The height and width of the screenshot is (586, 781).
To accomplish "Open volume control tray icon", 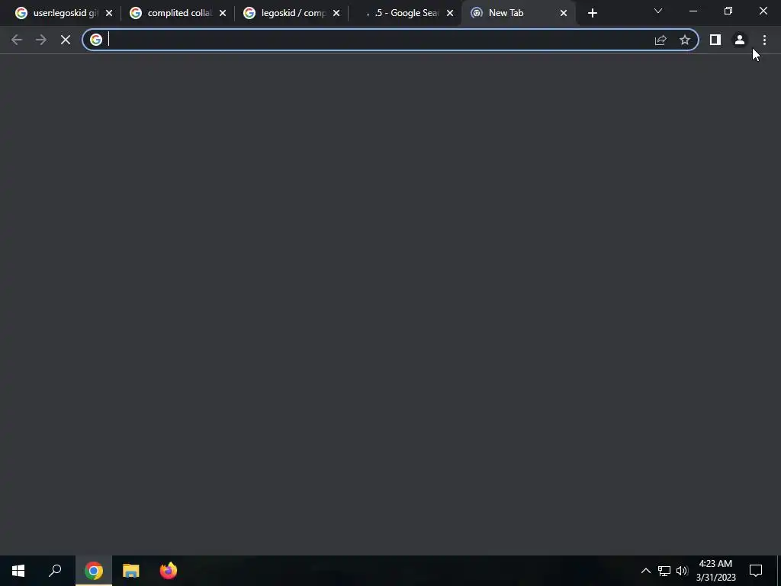I will 682,571.
